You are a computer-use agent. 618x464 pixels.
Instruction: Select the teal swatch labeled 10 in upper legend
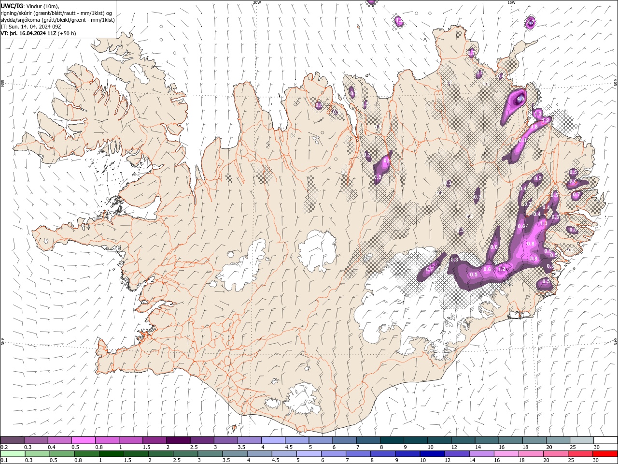(438, 440)
